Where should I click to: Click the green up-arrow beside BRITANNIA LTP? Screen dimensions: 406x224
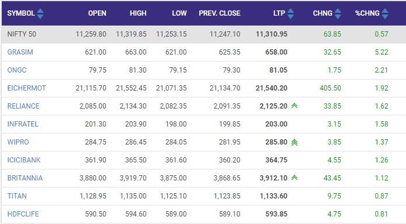(294, 178)
